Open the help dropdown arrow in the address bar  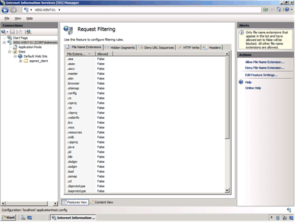pyautogui.click(x=291, y=10)
